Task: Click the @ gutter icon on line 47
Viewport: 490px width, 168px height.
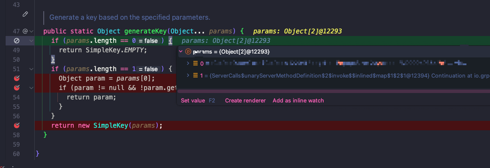Action: point(25,31)
